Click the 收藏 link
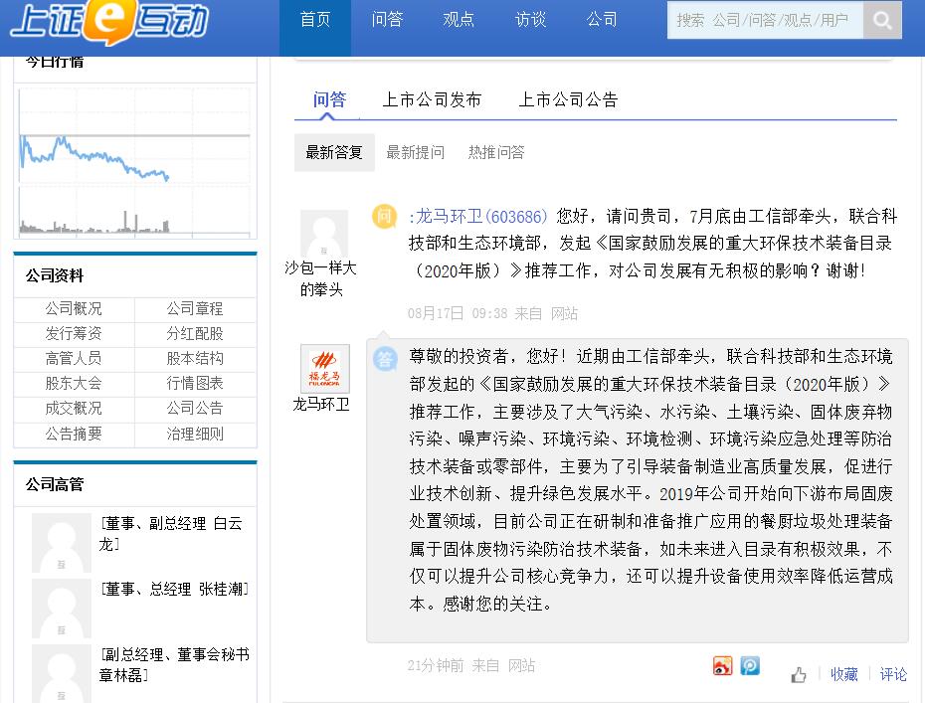925x703 pixels. point(844,674)
